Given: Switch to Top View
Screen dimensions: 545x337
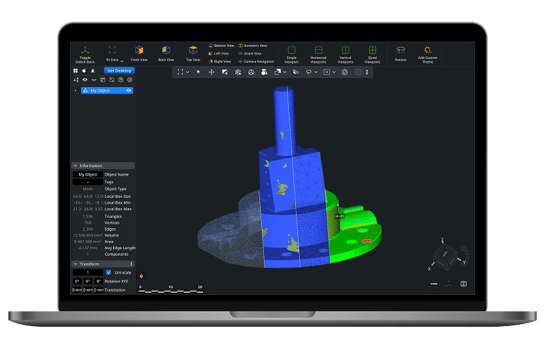Looking at the screenshot, I should [x=193, y=54].
